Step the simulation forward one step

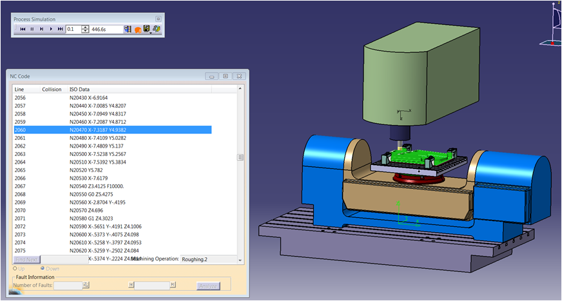(41, 29)
